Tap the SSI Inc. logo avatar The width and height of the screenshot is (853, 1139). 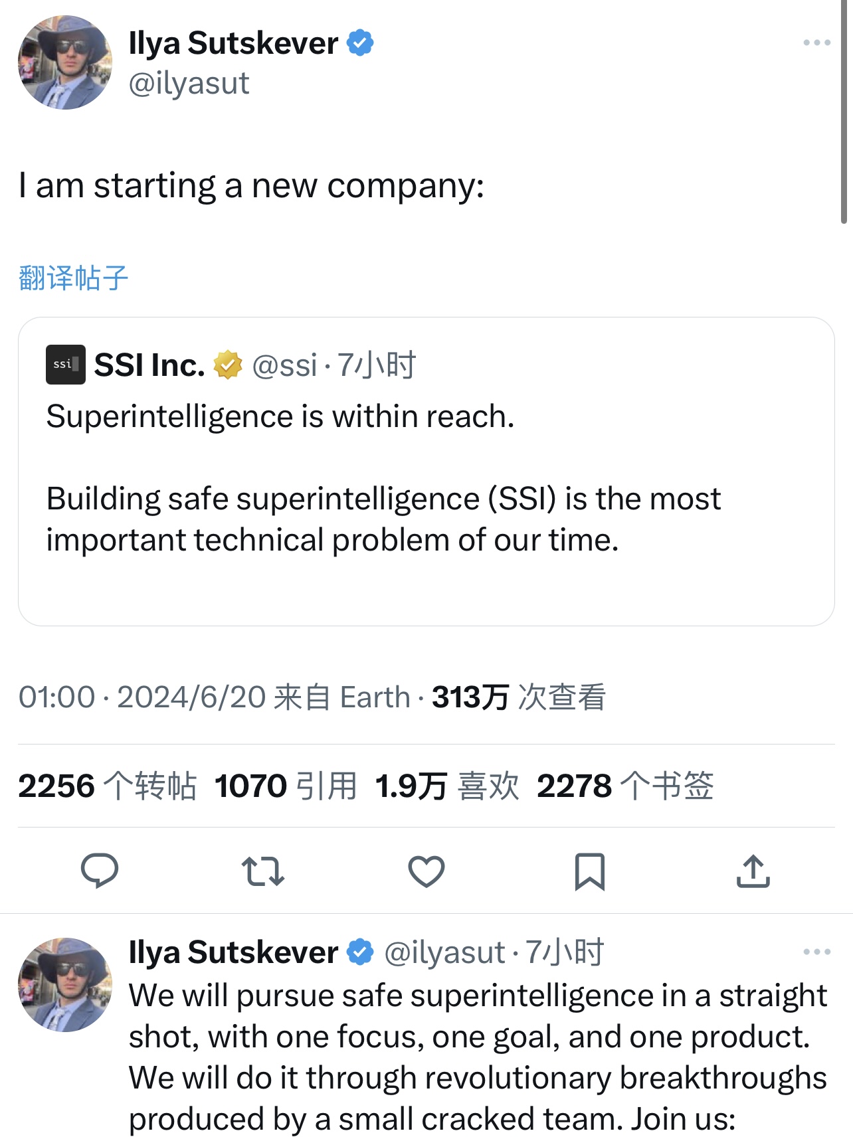pyautogui.click(x=66, y=365)
